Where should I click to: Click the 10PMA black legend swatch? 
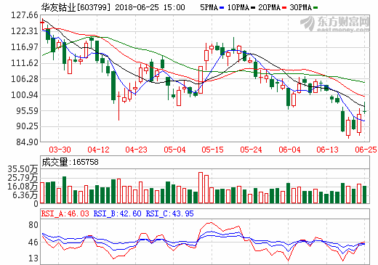[x=253, y=8]
